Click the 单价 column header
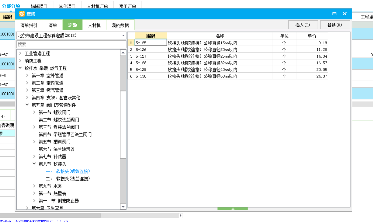This screenshot has width=373, height=222. pyautogui.click(x=312, y=36)
